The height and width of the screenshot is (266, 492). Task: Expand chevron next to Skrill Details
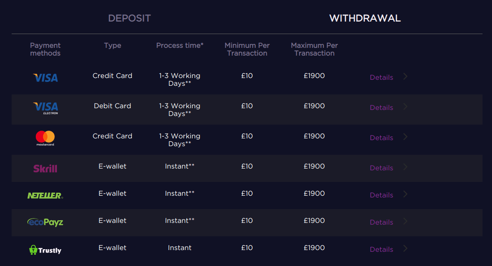pos(405,167)
